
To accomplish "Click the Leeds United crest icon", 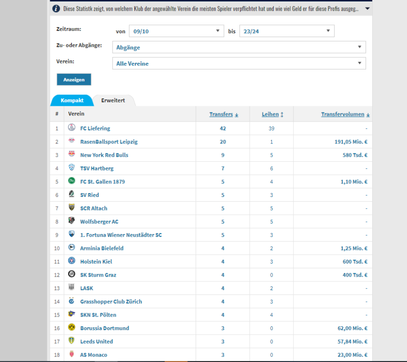I will (71, 341).
